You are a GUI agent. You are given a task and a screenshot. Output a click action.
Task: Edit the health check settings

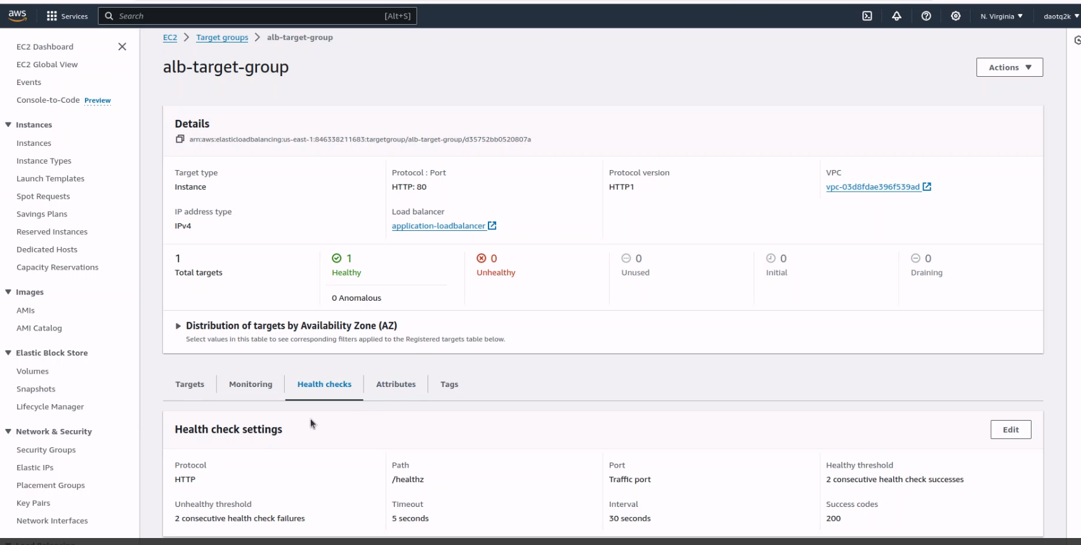[1011, 430]
